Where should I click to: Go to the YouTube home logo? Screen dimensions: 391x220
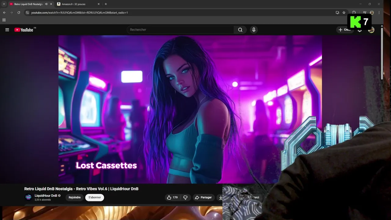point(24,30)
